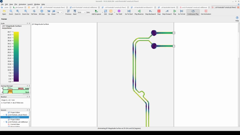Switch to Full View
240x135 pixels.
(34, 12)
